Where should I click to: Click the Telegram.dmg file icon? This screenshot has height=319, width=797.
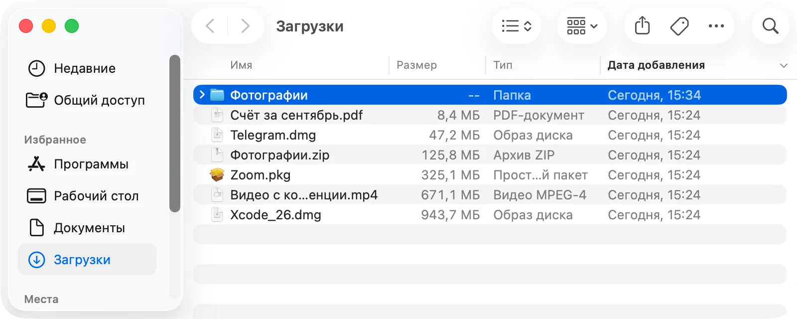217,135
